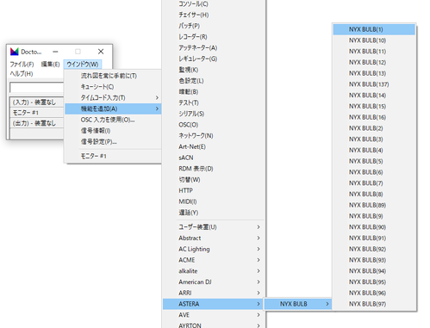Select モニター #1 in window menu

click(x=113, y=156)
